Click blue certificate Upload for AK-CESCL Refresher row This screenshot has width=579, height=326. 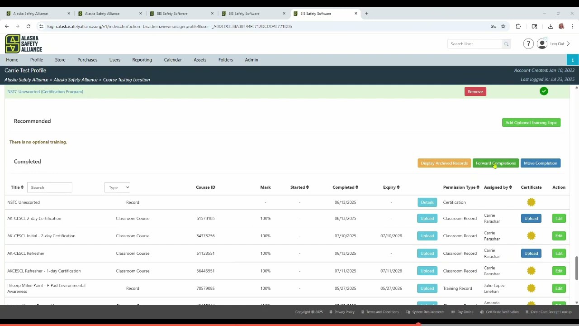[x=531, y=254]
